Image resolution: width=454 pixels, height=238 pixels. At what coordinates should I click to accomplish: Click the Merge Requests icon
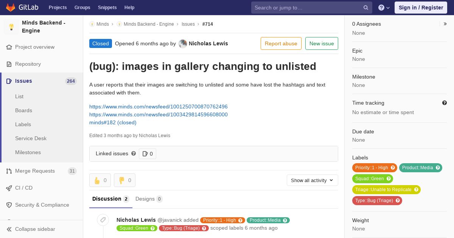[x=9, y=171]
